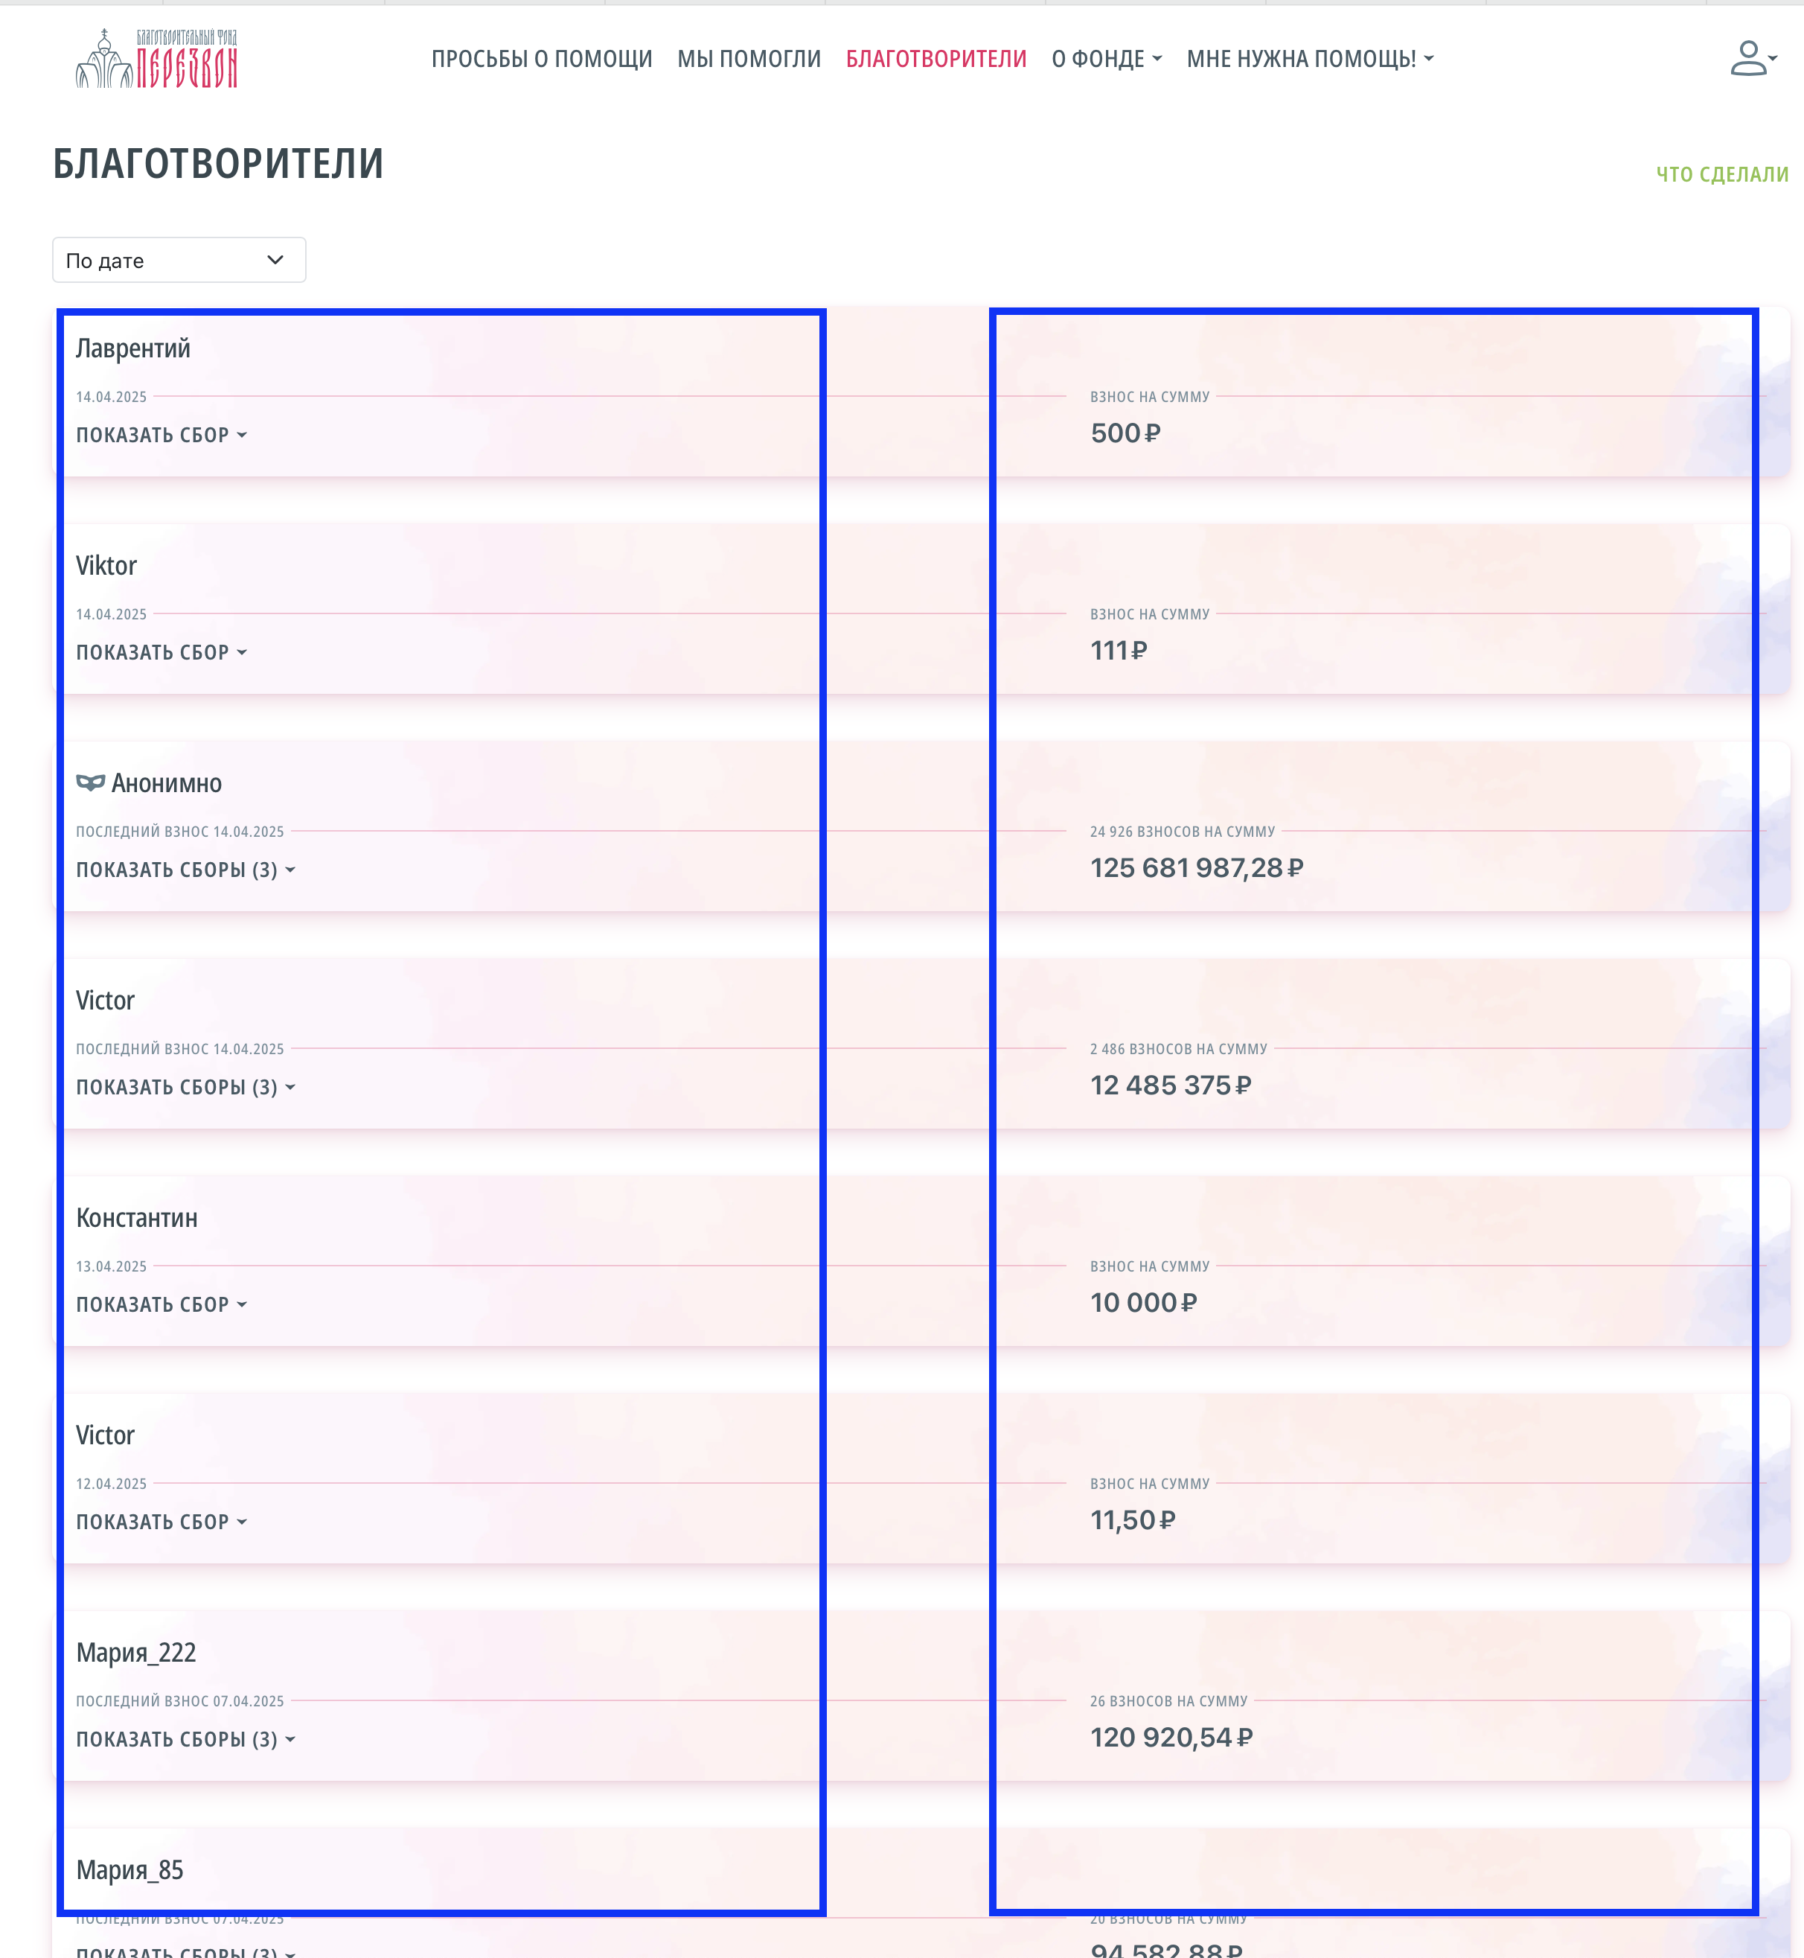Click the donor name 'Мария_85'
Viewport: 1804px width, 1958px height.
tap(129, 1869)
